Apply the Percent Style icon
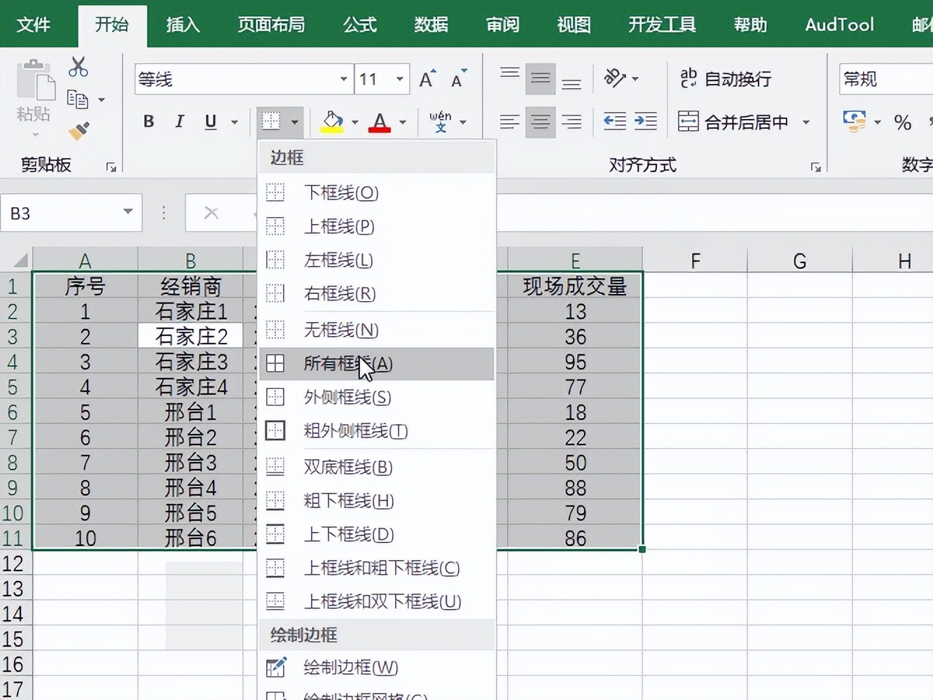 pyautogui.click(x=903, y=122)
